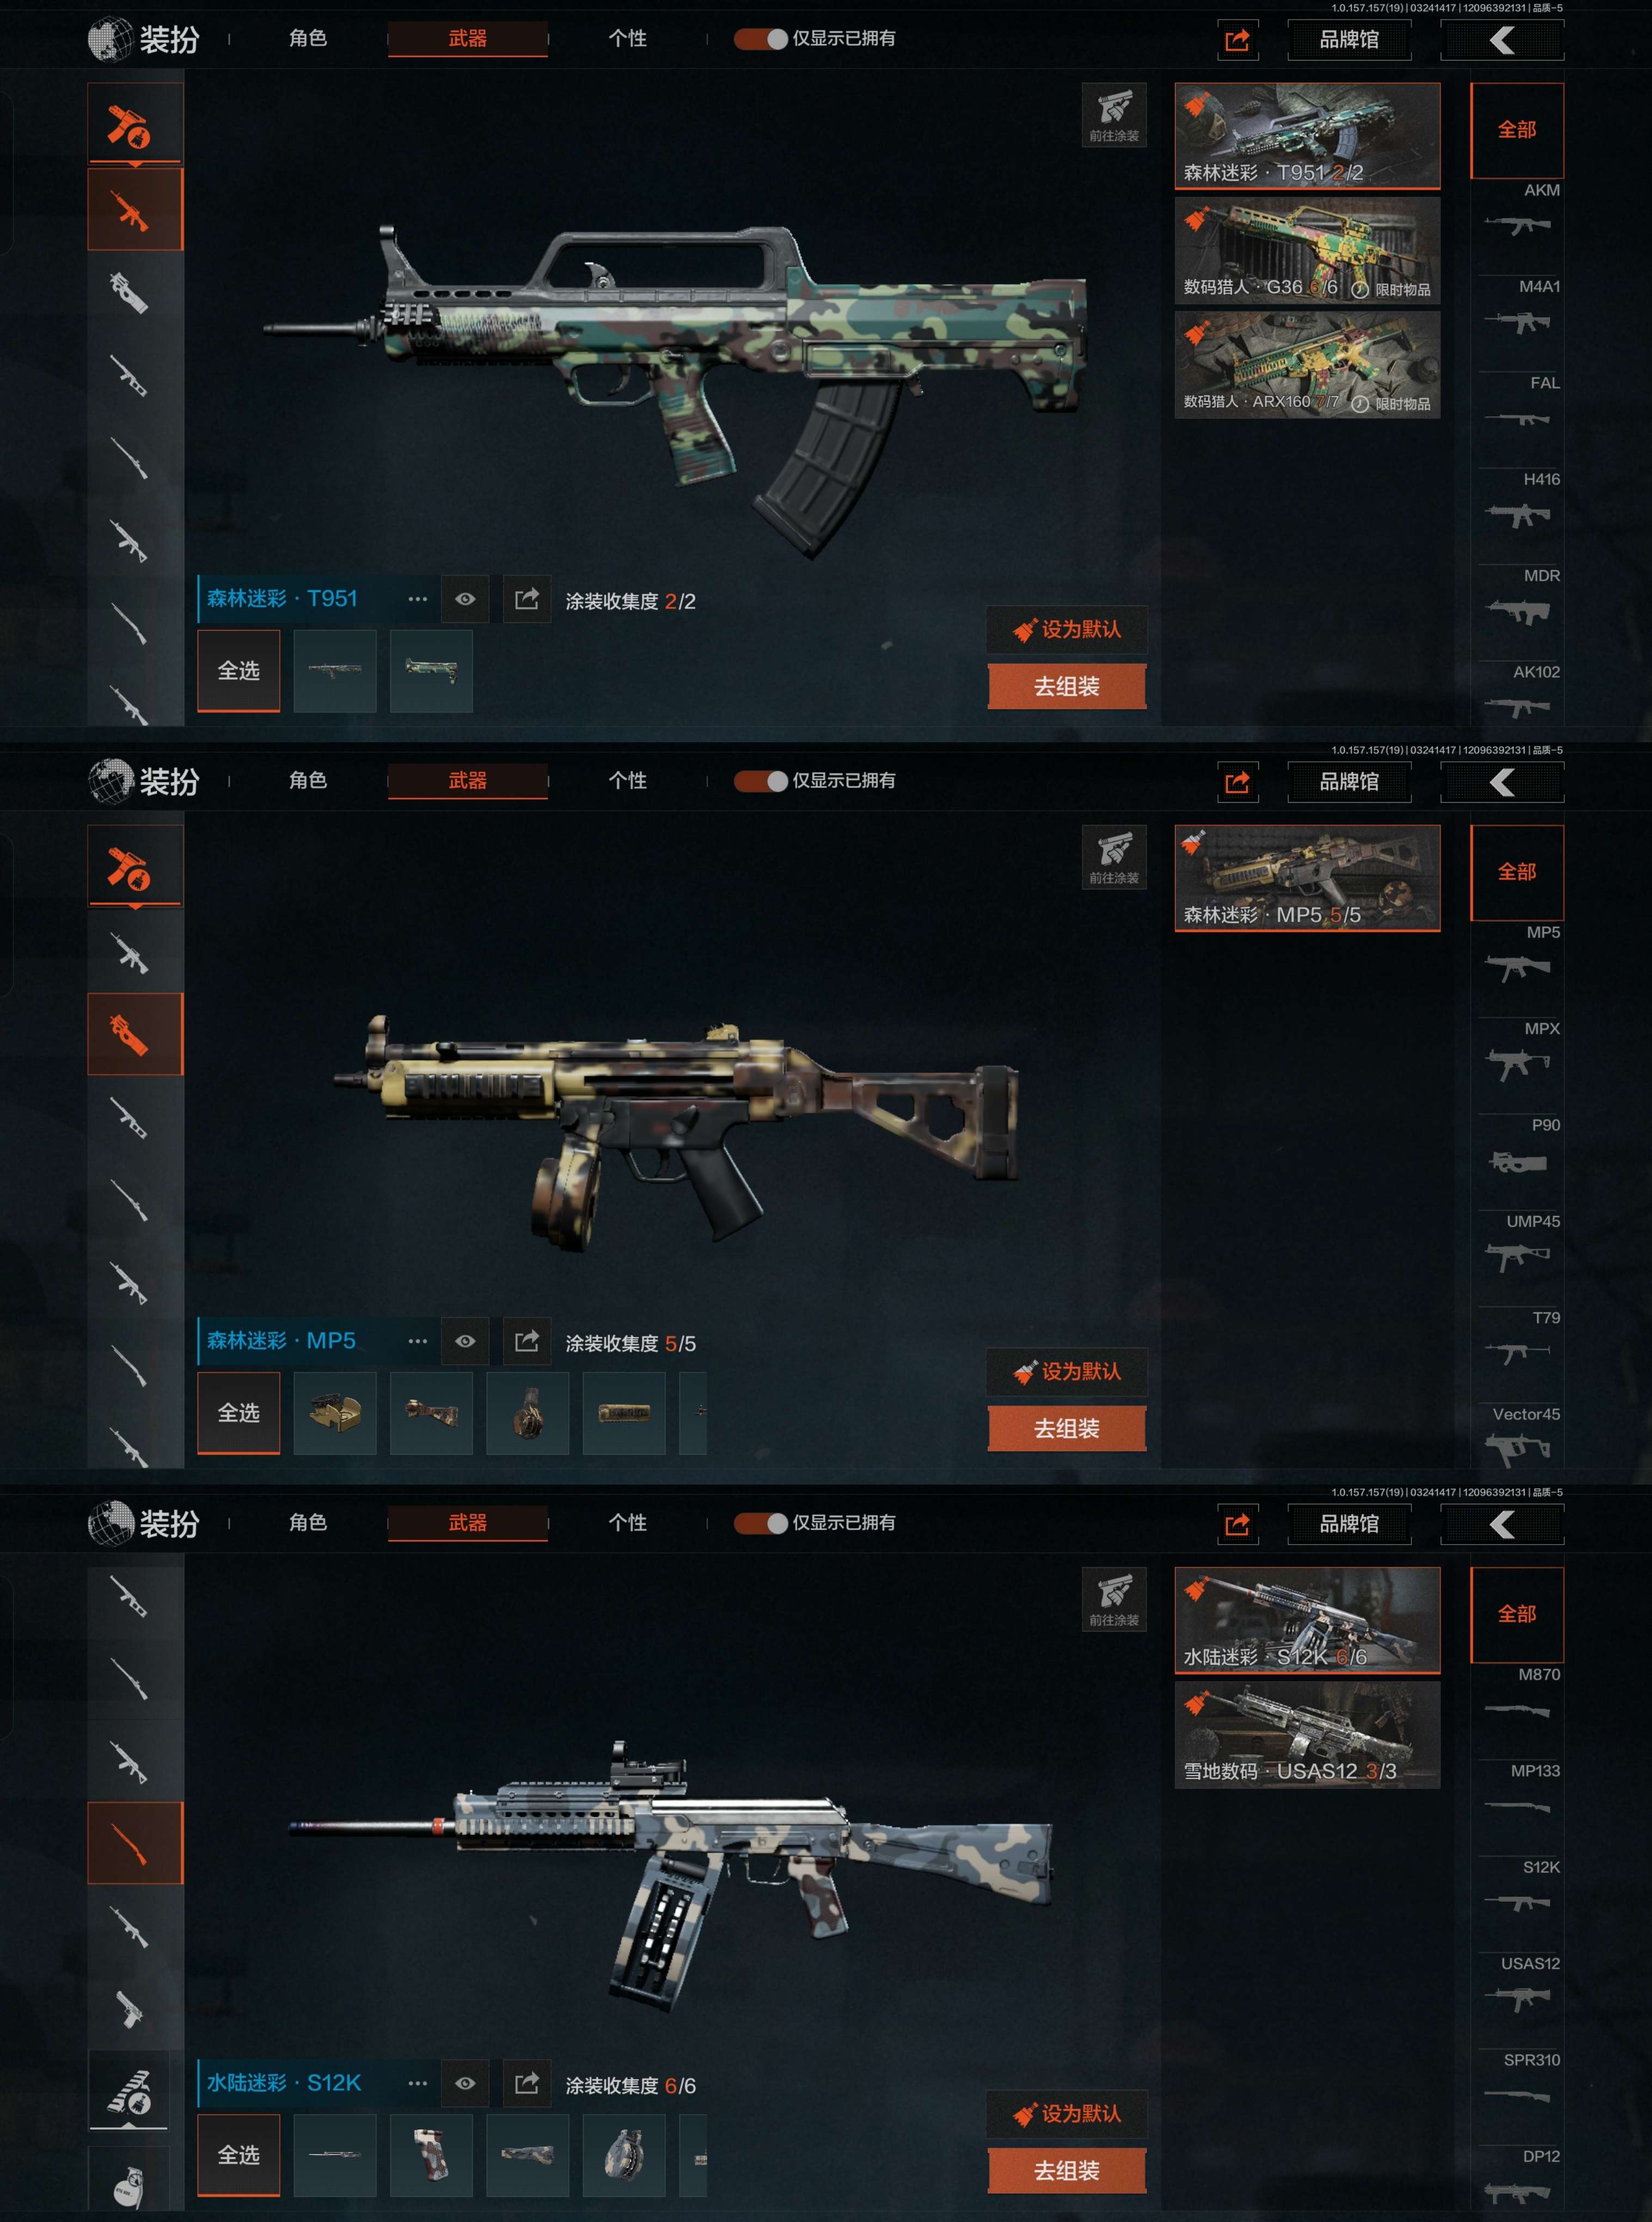
Task: Select the 数码猎人 · G36 skin thumbnail
Action: [1307, 250]
